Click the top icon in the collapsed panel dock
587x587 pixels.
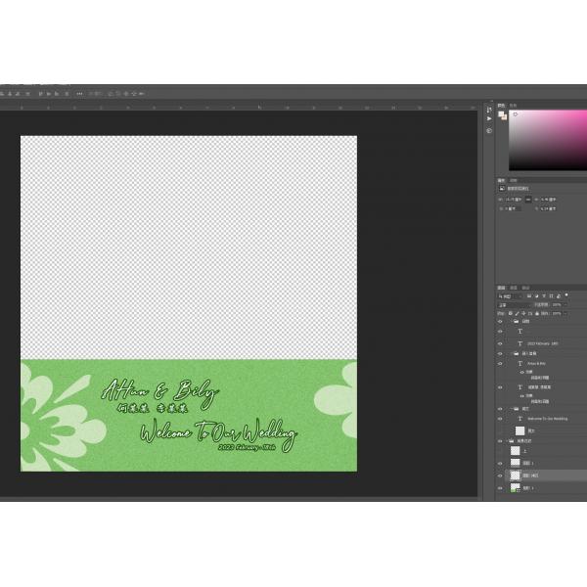[489, 110]
